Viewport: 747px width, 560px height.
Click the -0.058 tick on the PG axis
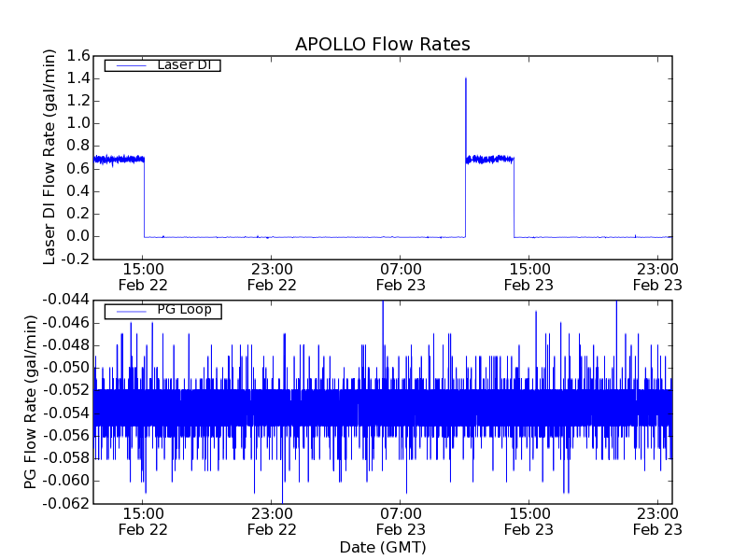(x=66, y=458)
